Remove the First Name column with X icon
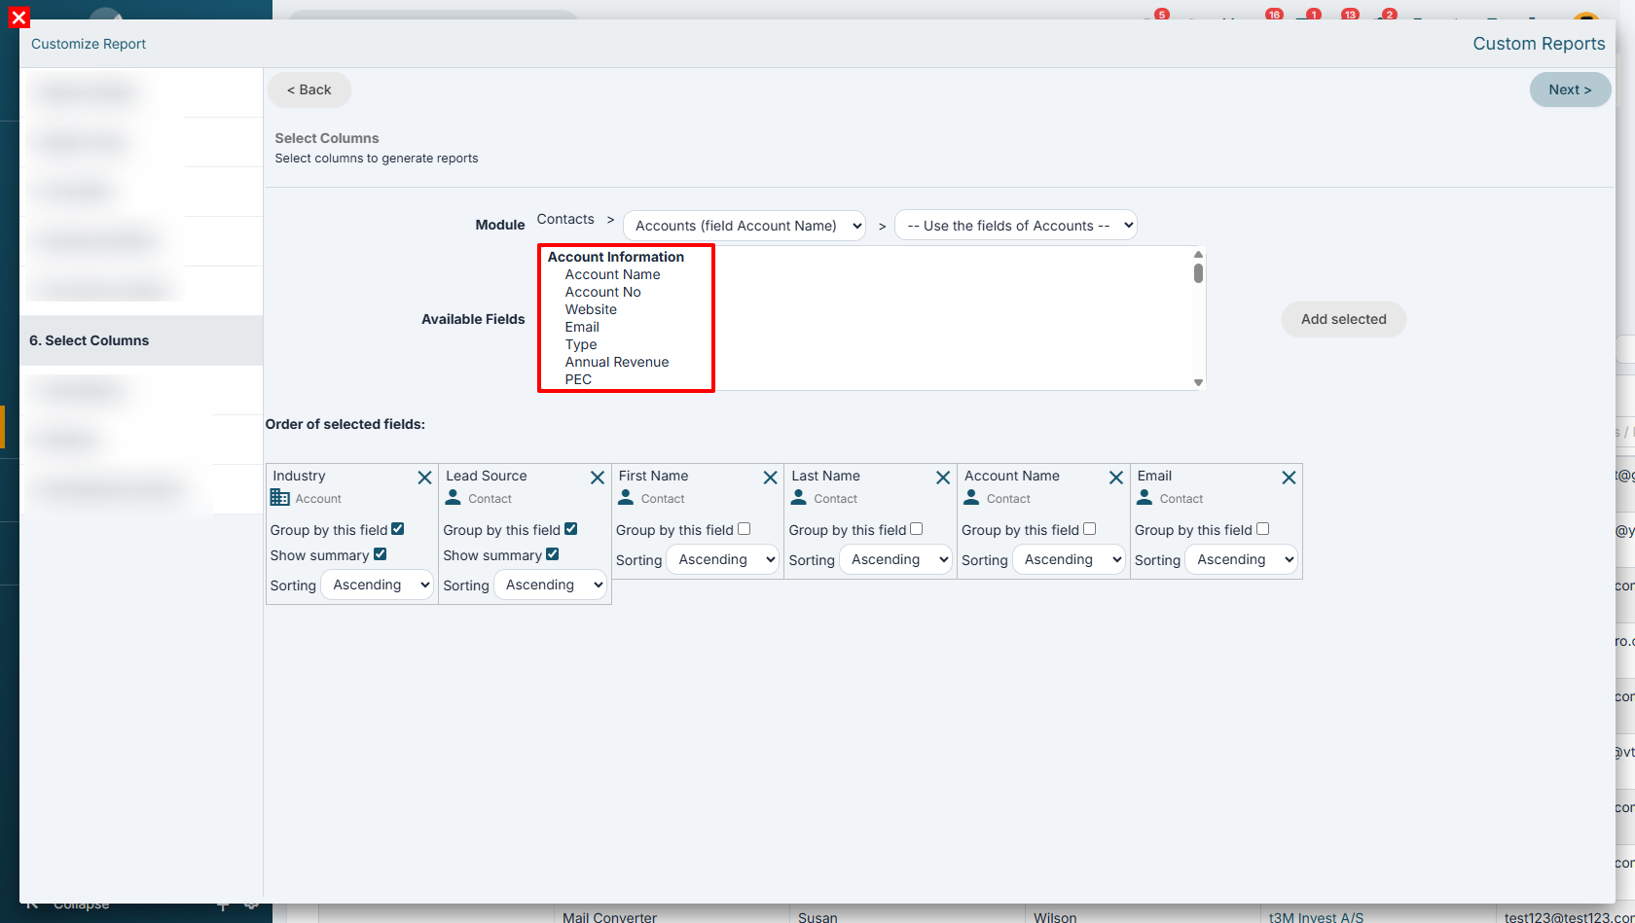The image size is (1635, 923). pos(770,478)
